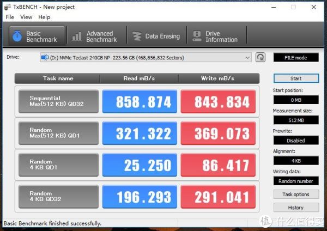Image resolution: width=327 pixels, height=231 pixels.
Task: Click the Random 4 KB QD32 task button
Action: (59, 197)
